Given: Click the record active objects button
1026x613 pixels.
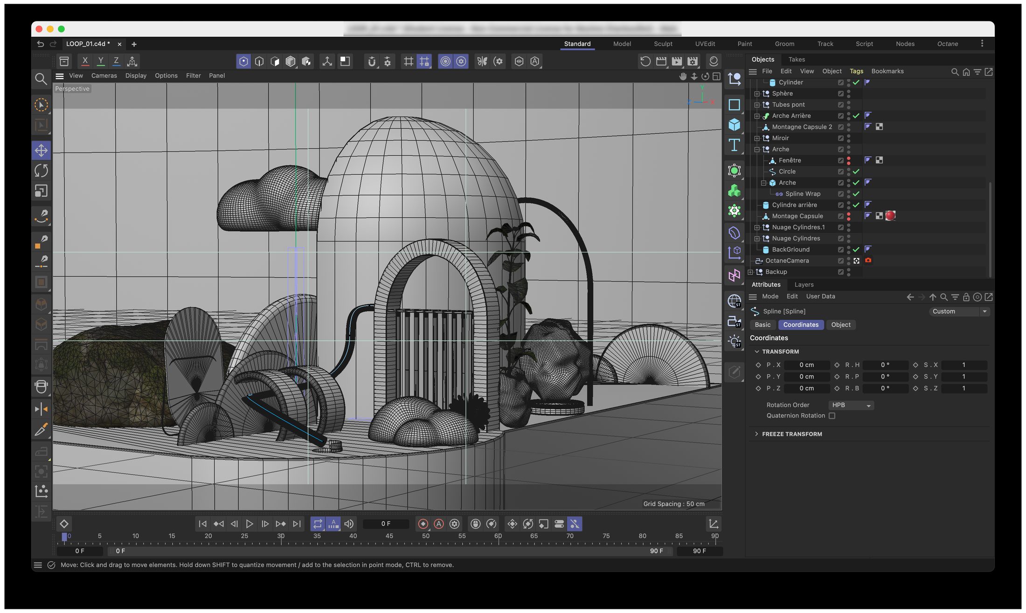Looking at the screenshot, I should click(x=423, y=524).
